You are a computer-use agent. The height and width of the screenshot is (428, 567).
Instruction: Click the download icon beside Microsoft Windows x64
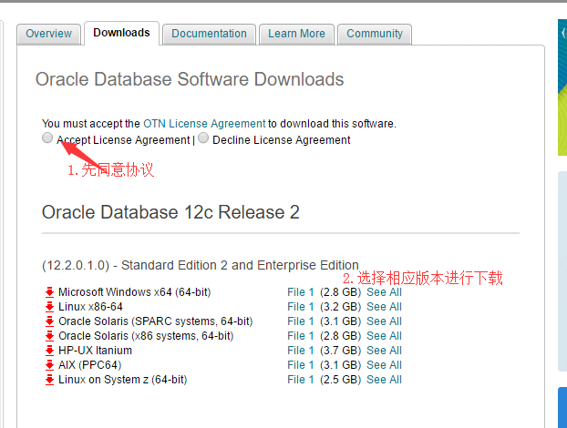pyautogui.click(x=49, y=292)
